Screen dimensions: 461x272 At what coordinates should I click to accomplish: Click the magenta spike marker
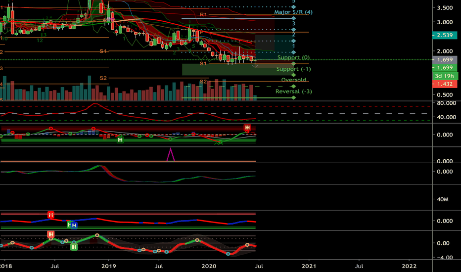[171, 154]
